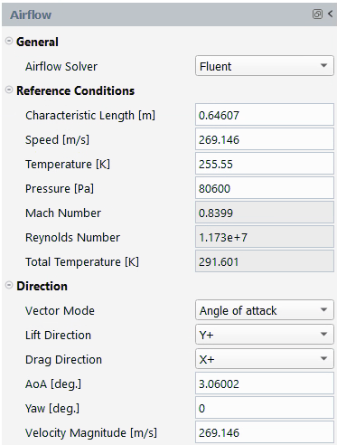
Task: Collapse the General section
Action: coord(9,41)
